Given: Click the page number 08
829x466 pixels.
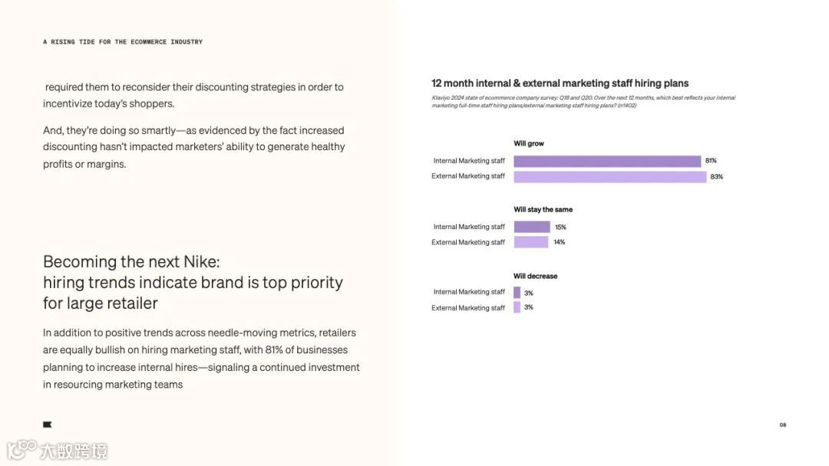Looking at the screenshot, I should [782, 425].
